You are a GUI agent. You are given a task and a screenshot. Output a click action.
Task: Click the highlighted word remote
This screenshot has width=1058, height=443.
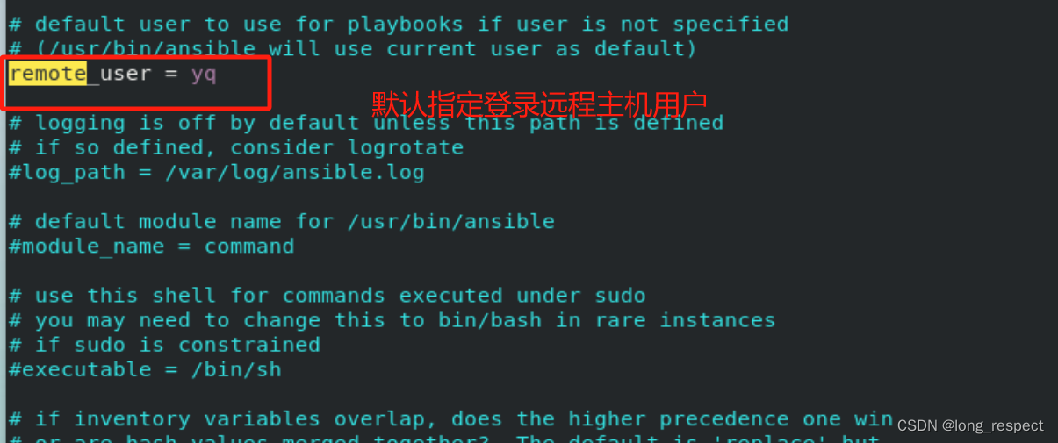47,74
